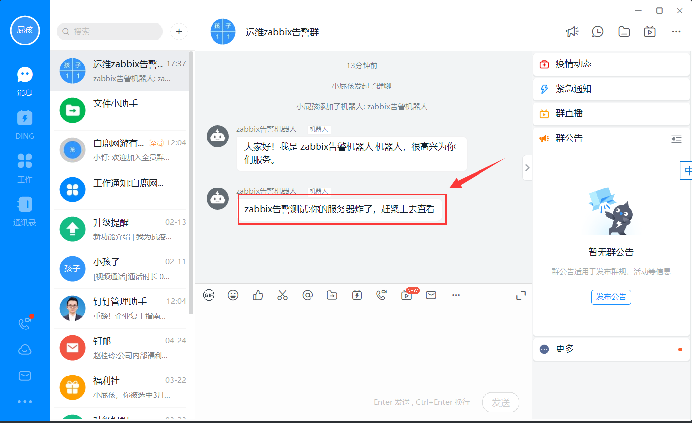
Task: Open chat history clock icon in header
Action: 598,31
